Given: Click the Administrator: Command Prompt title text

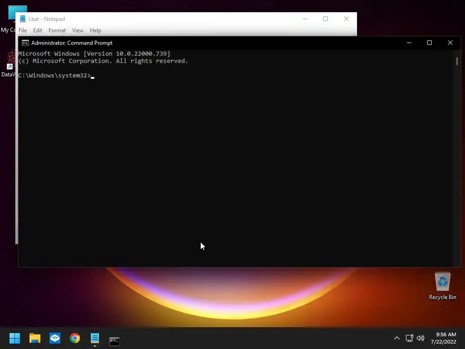Looking at the screenshot, I should tap(72, 43).
